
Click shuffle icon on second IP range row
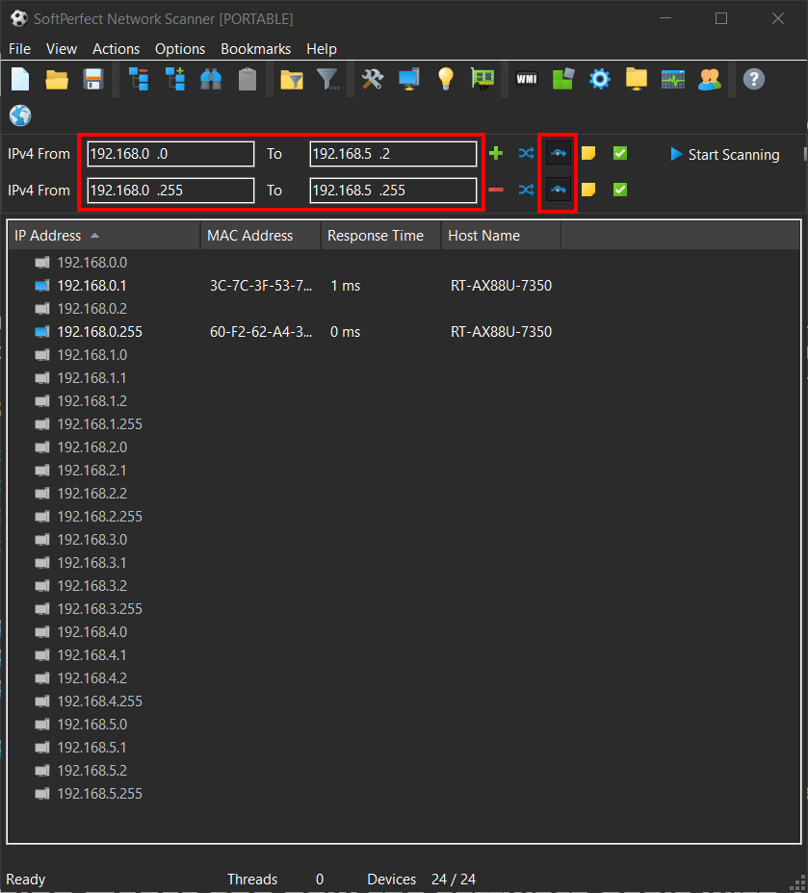(527, 190)
